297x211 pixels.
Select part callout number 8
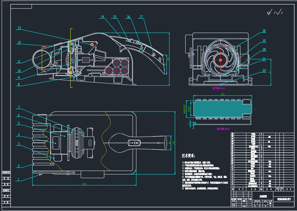point(19,84)
